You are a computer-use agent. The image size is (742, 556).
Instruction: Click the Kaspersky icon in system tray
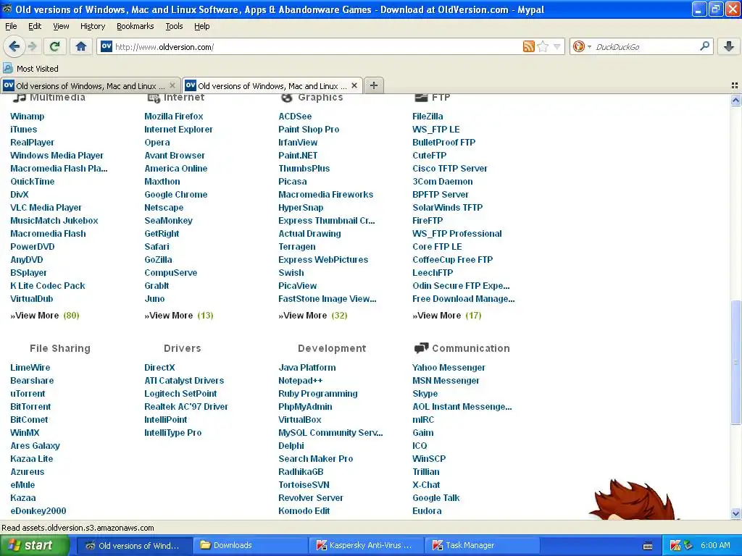pyautogui.click(x=675, y=545)
